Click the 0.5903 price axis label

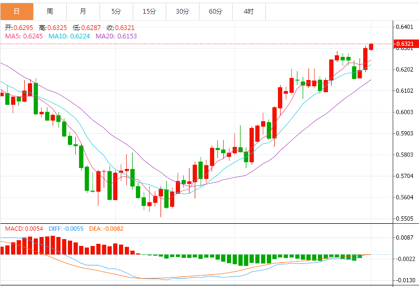click(x=404, y=133)
